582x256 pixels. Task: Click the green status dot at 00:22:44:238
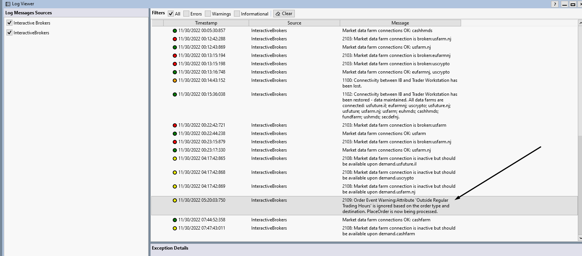[x=175, y=133]
